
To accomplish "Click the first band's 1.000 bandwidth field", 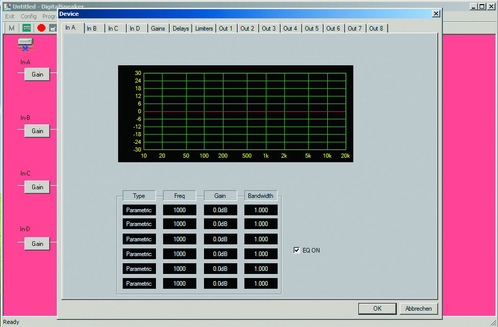I will [261, 210].
